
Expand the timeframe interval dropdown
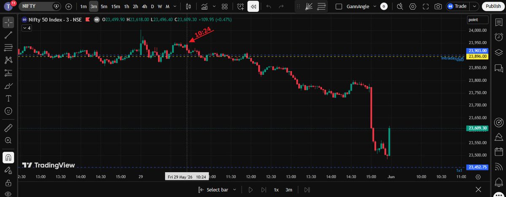(x=176, y=6)
